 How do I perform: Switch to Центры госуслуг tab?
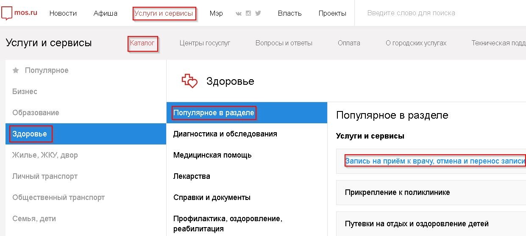(205, 43)
